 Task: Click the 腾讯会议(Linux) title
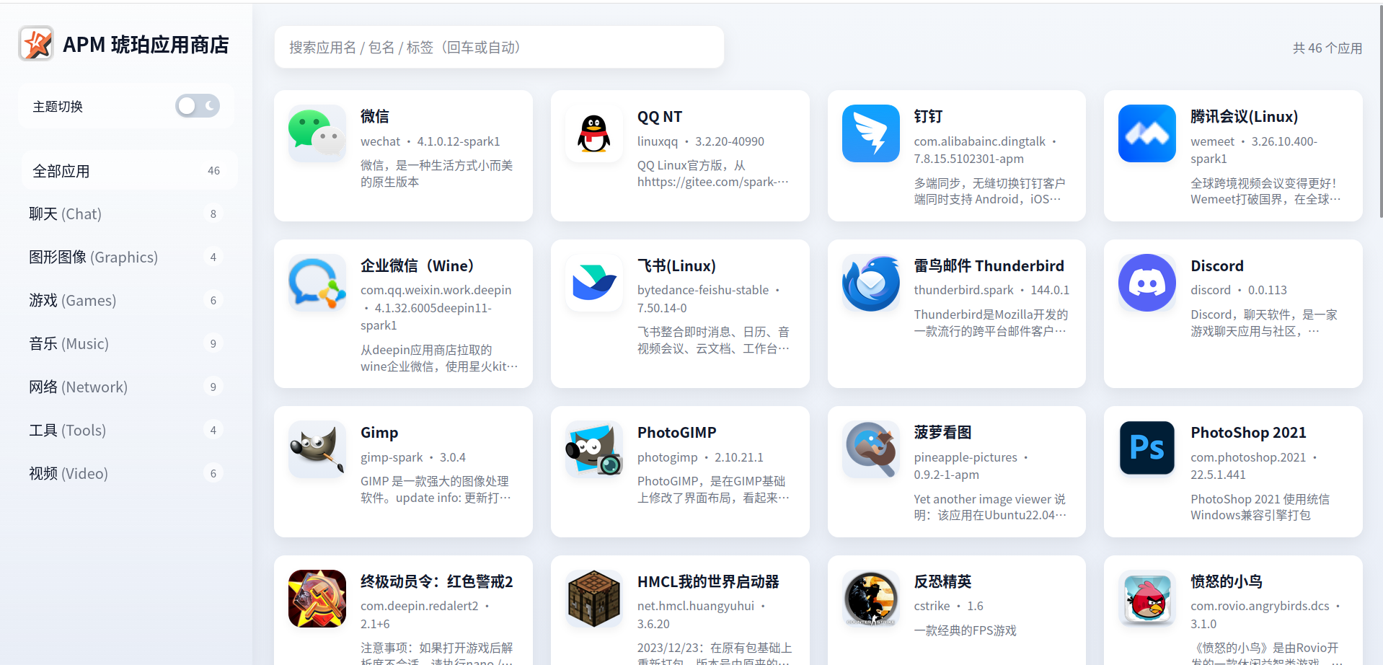coord(1244,117)
